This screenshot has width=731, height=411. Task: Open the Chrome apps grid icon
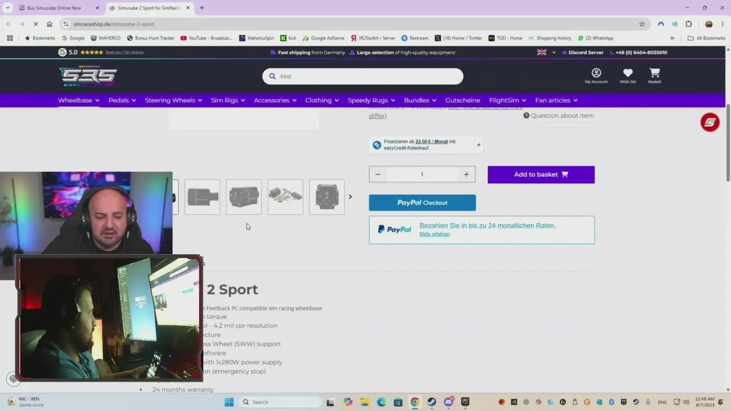coord(10,38)
